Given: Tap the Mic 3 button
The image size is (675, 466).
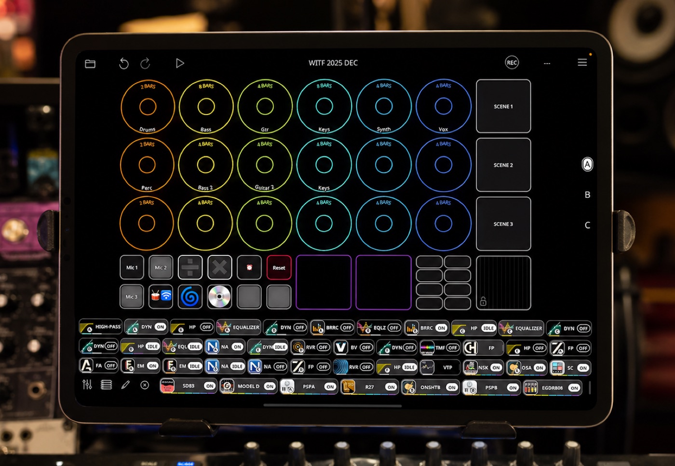Looking at the screenshot, I should click(132, 297).
